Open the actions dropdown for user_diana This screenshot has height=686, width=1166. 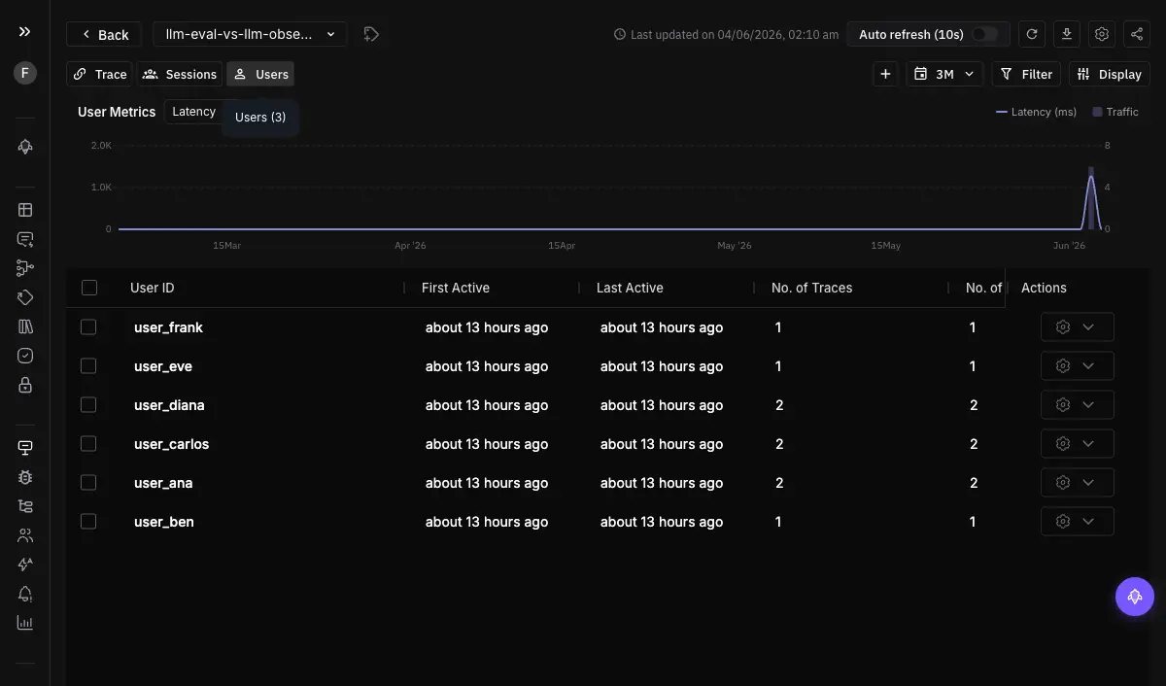1078,405
